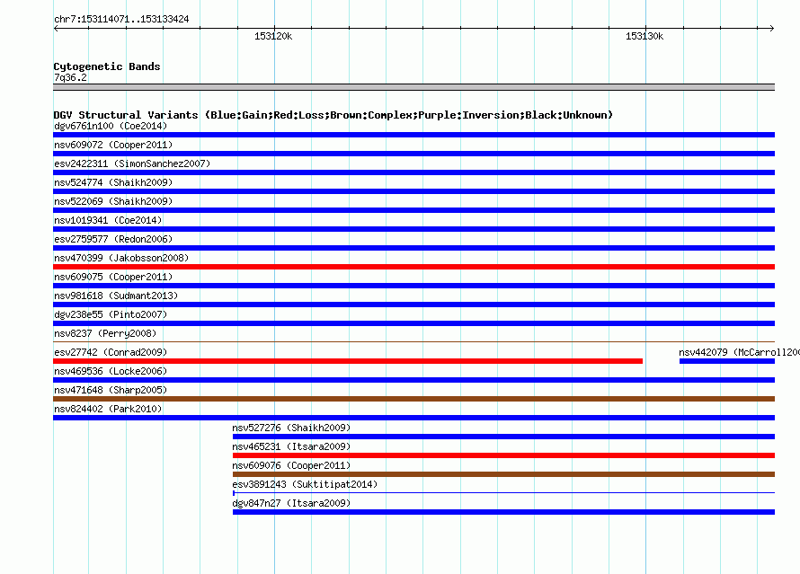This screenshot has height=574, width=800.
Task: Click the 153120k ruler label
Action: [x=273, y=36]
